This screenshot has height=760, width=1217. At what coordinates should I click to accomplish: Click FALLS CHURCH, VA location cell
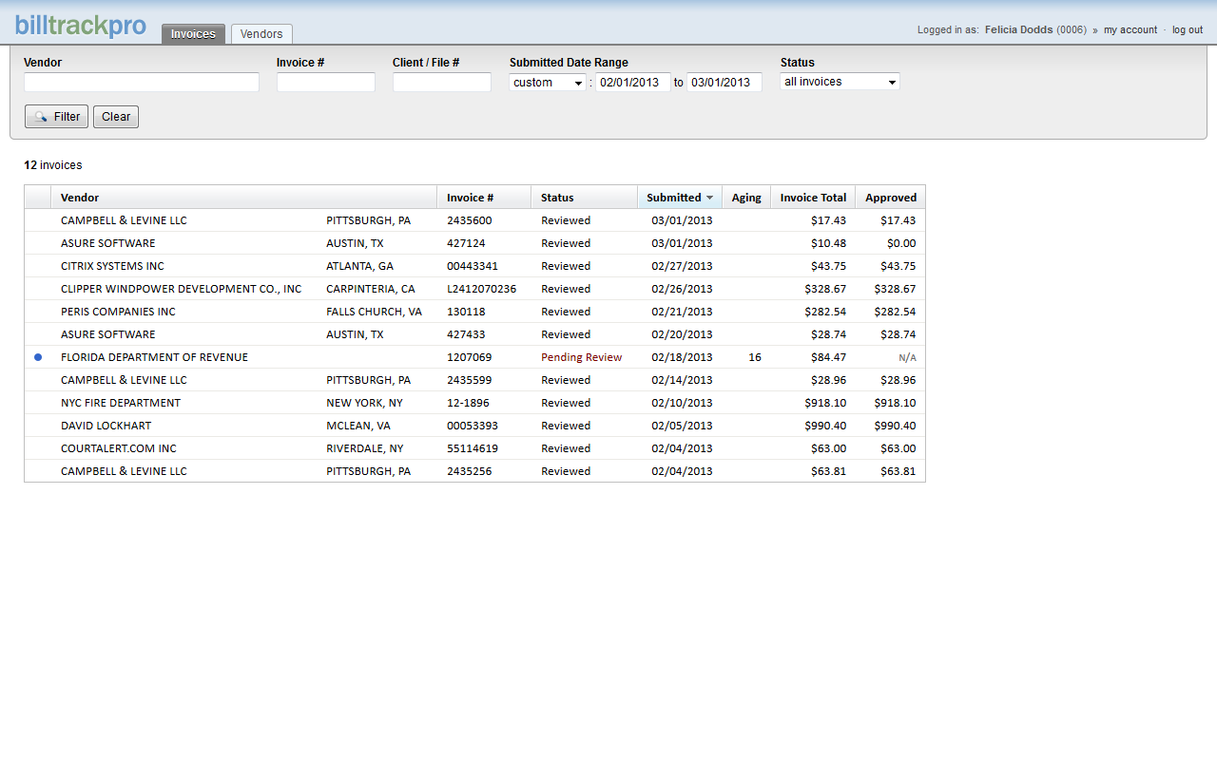pyautogui.click(x=375, y=312)
